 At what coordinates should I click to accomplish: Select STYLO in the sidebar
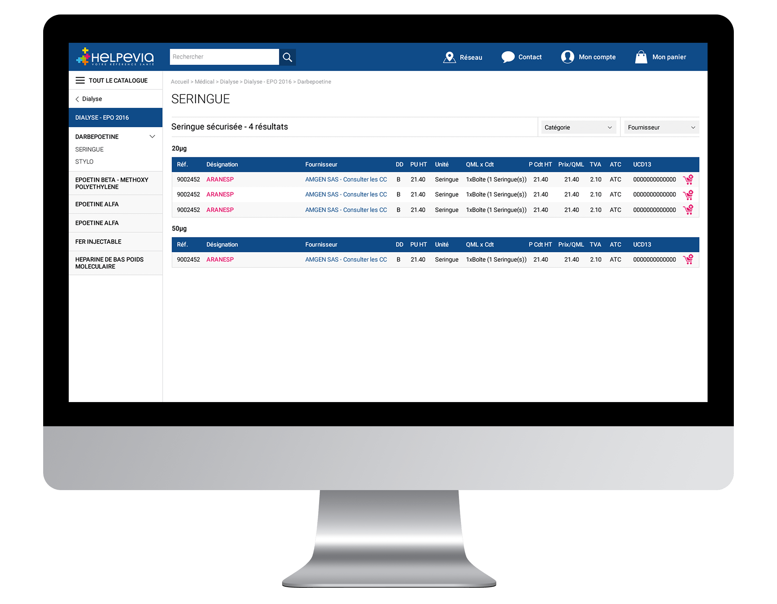coord(84,162)
